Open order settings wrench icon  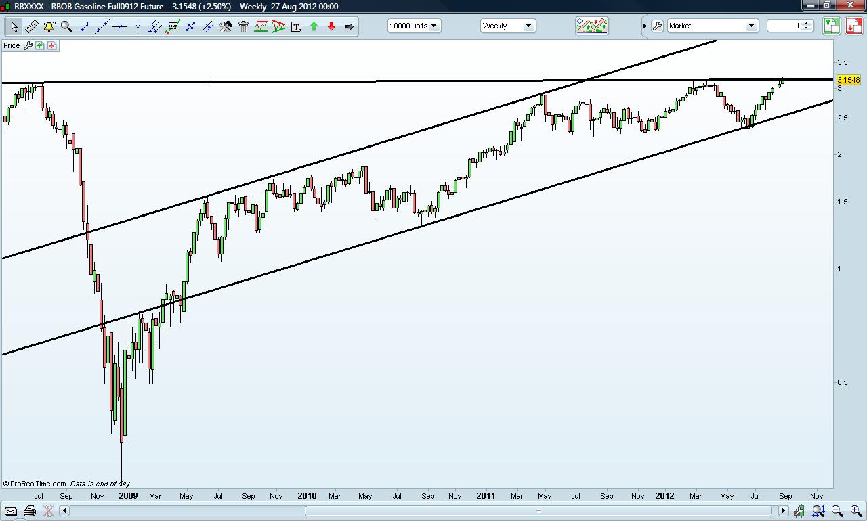[x=657, y=26]
